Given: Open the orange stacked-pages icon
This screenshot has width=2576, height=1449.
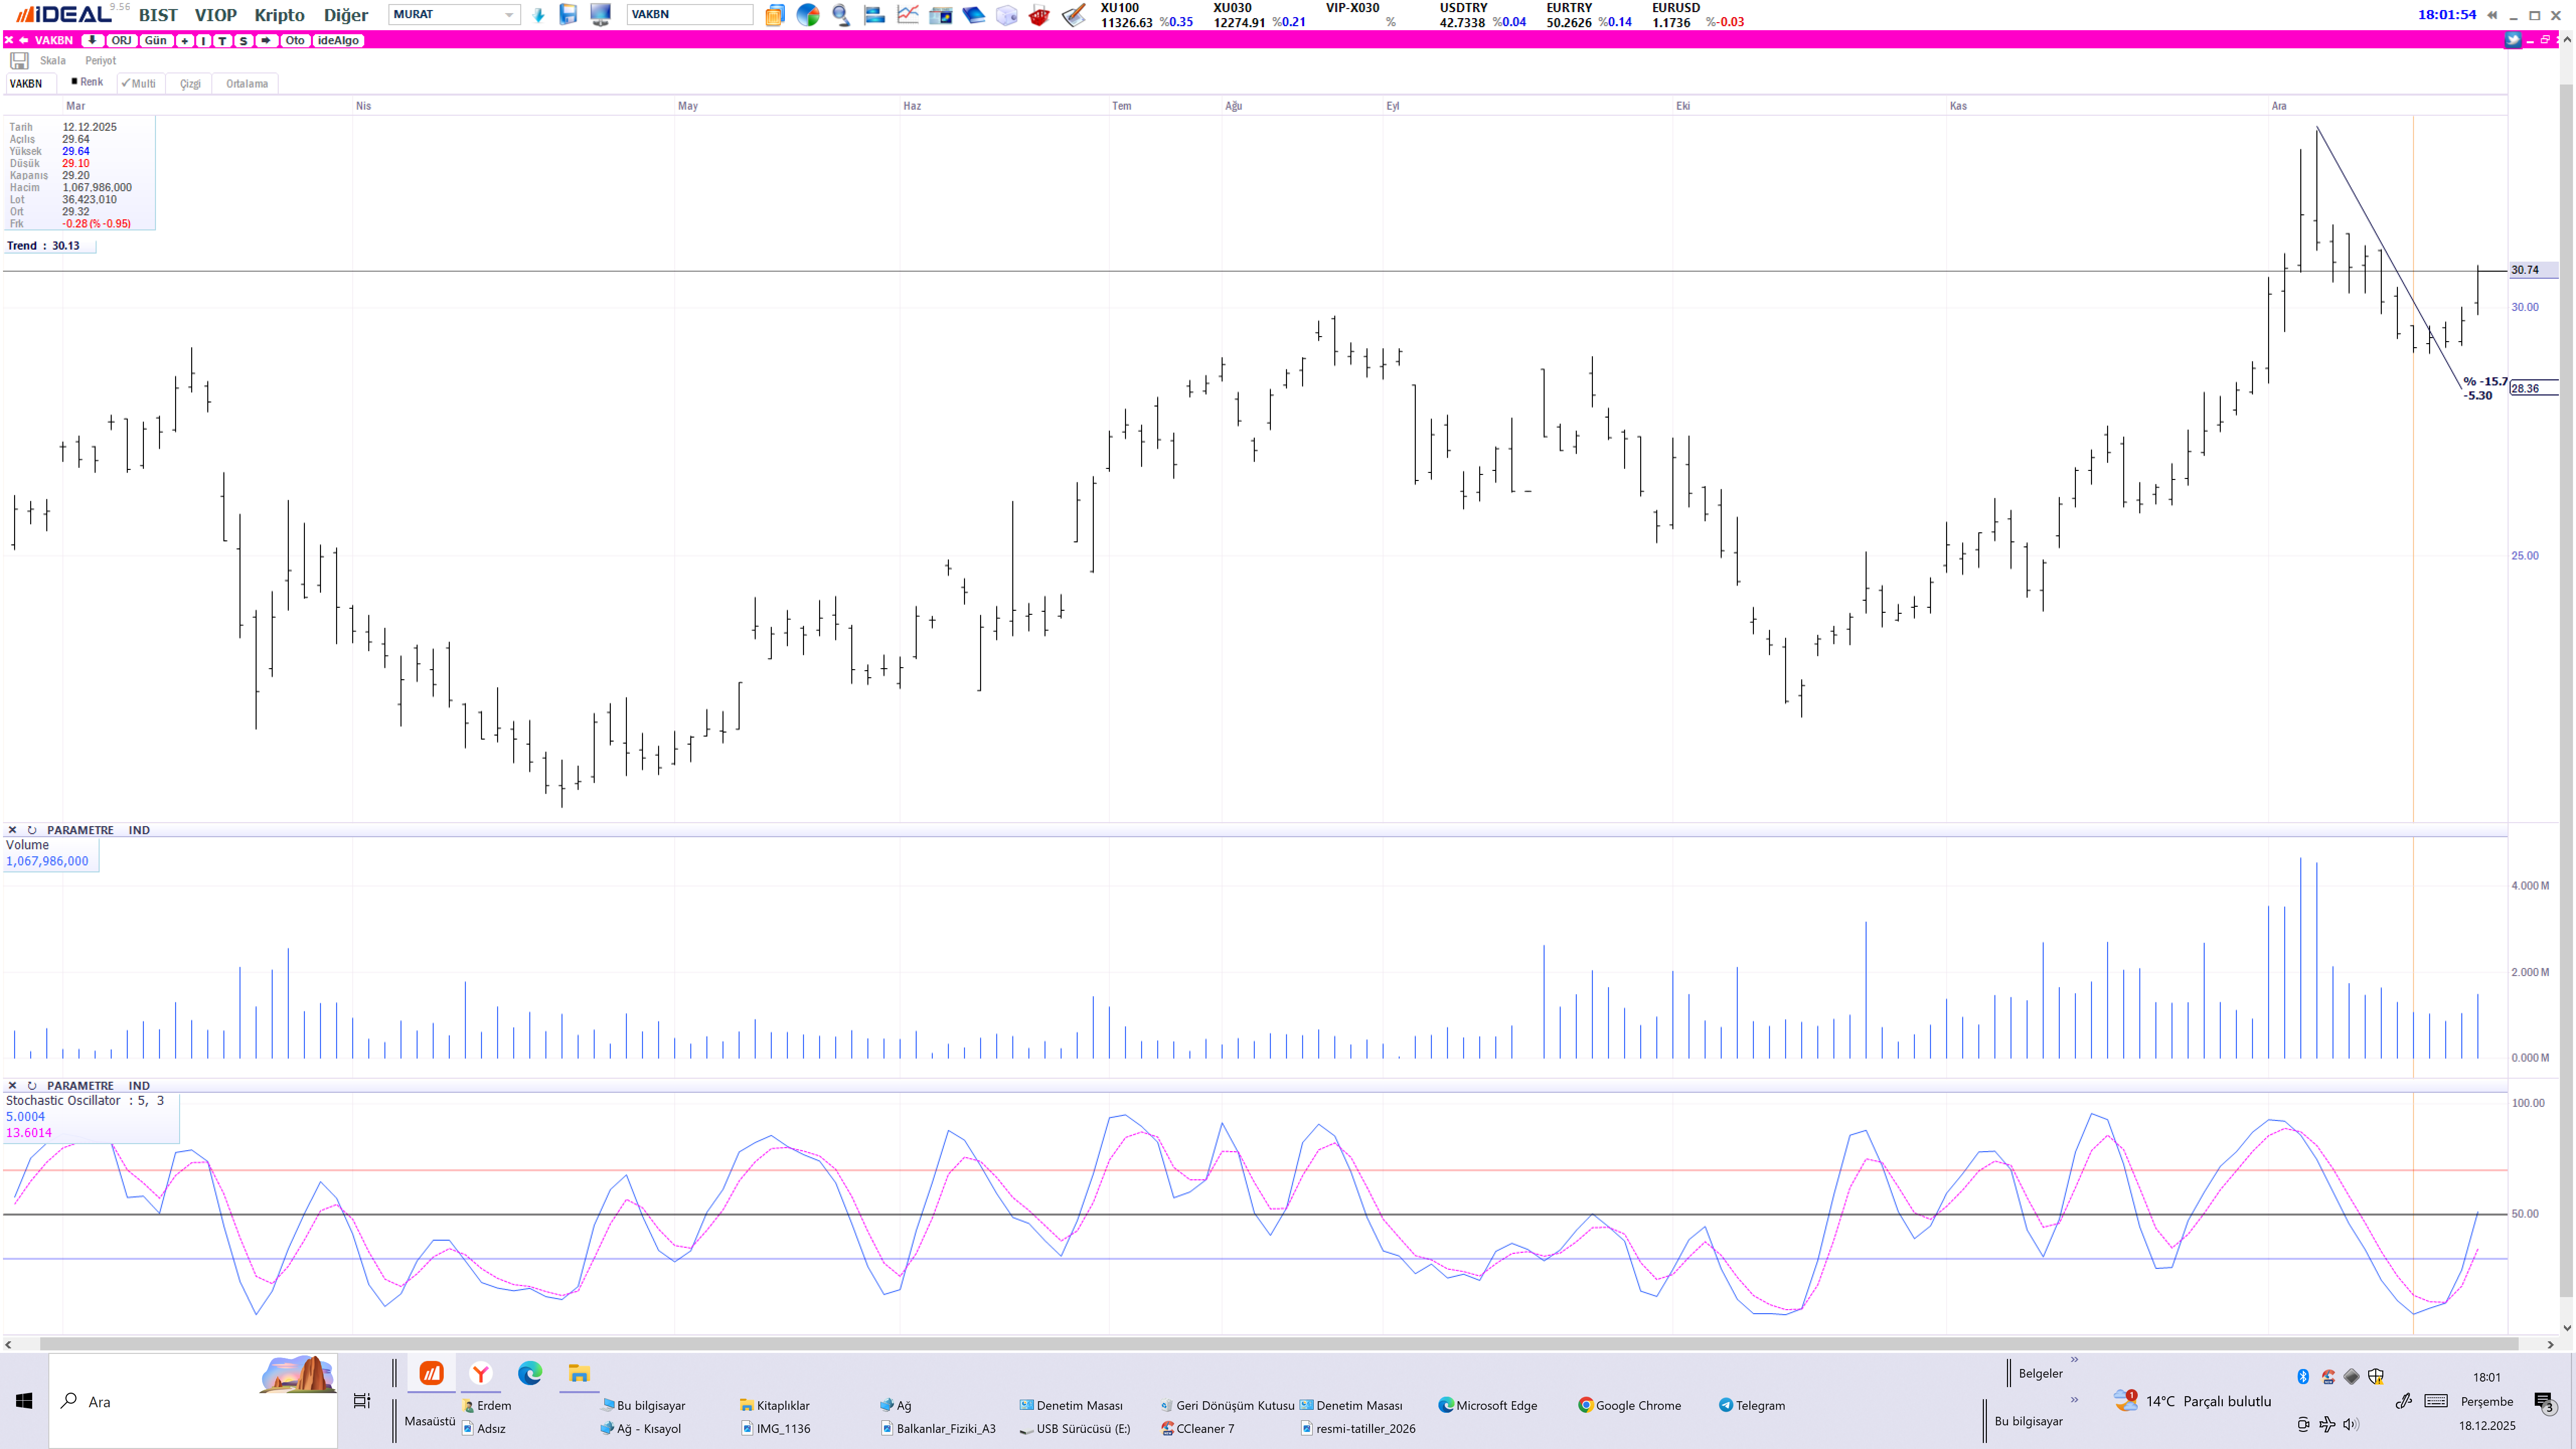Looking at the screenshot, I should point(774,15).
